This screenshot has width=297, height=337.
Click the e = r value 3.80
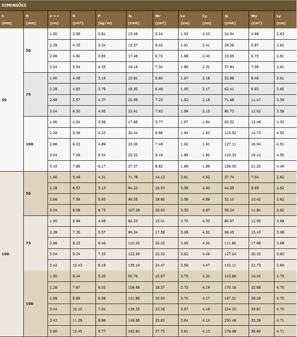point(53,331)
